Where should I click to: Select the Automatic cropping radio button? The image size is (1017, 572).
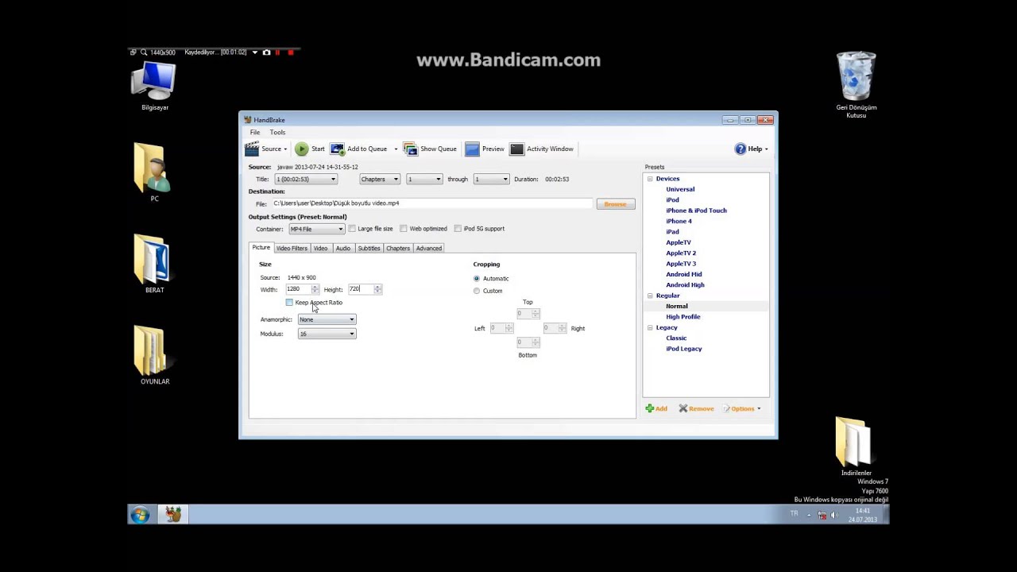(477, 279)
